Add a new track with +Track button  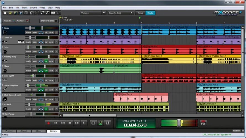click(9, 21)
